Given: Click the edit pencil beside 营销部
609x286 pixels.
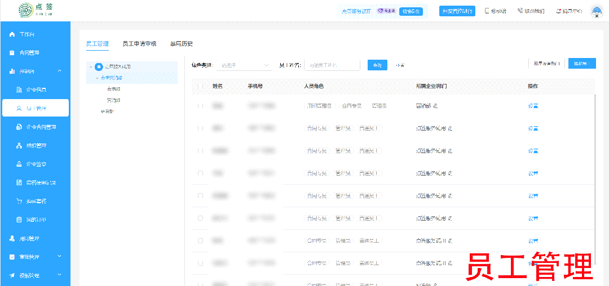Looking at the screenshot, I should pos(435,106).
